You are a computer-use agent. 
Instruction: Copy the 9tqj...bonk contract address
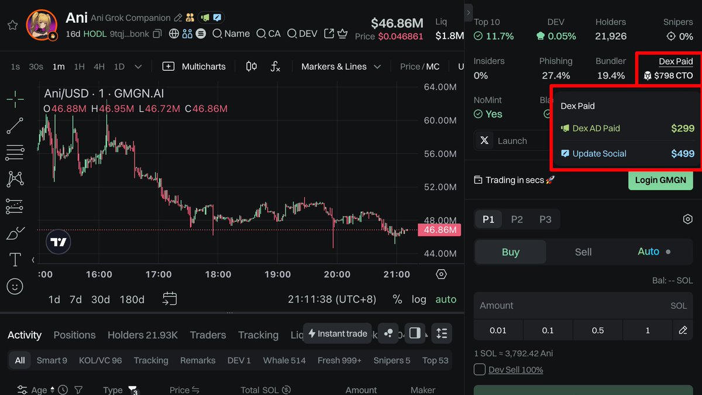coord(157,34)
